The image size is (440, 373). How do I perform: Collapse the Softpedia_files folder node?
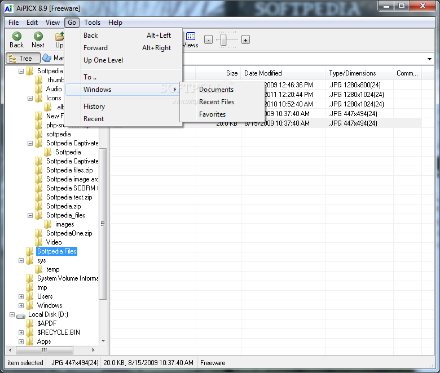pyautogui.click(x=30, y=215)
